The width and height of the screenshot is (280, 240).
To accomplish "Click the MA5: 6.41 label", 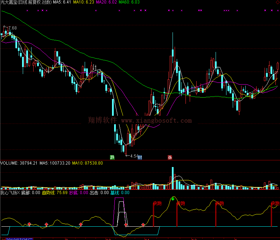I will click(x=62, y=2).
